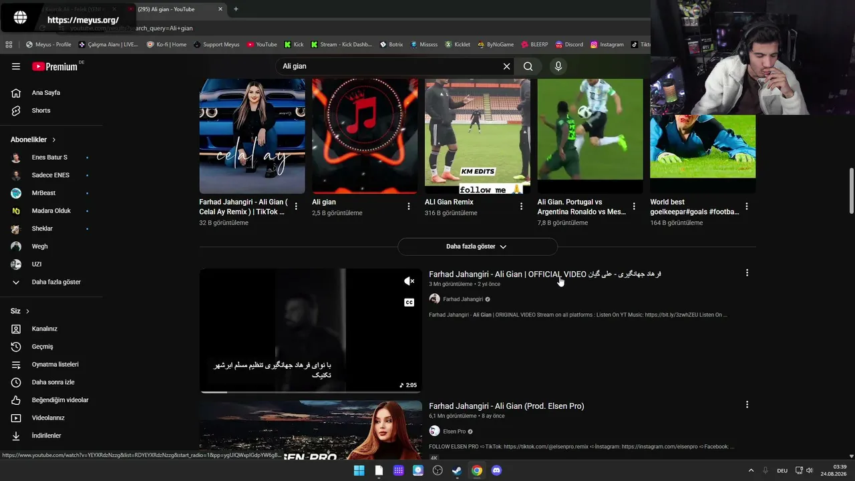Visit the Farhad Jahangiri channel link
This screenshot has height=481, width=855.
(x=463, y=299)
